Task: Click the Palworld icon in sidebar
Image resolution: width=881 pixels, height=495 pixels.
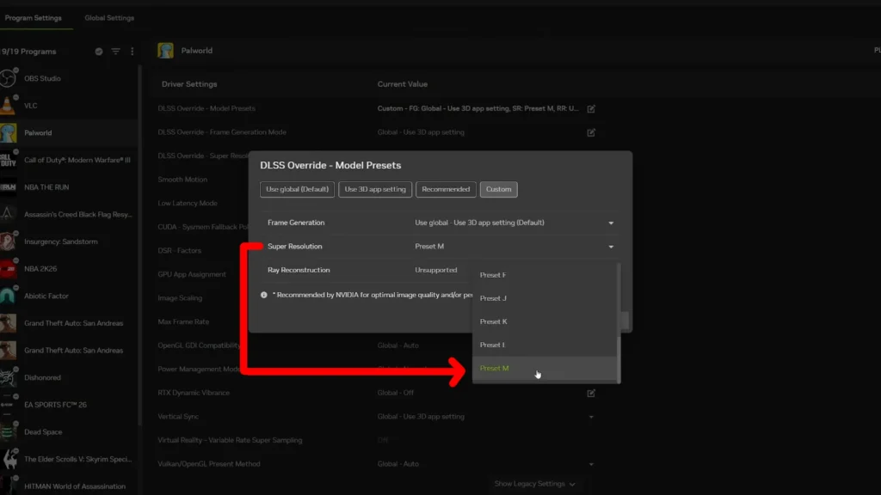Action: (x=8, y=132)
